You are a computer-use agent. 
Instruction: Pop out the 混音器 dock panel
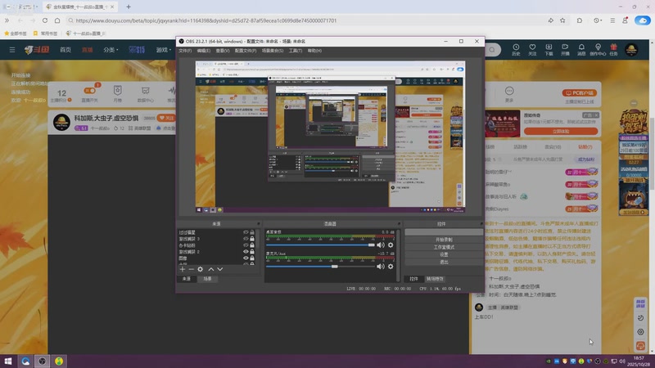399,224
